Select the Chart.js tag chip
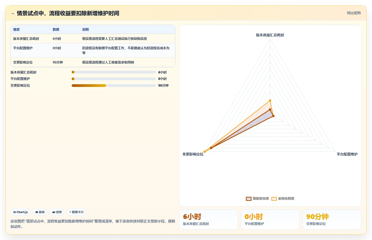Screen dimensions: 372x240 pyautogui.click(x=20, y=212)
